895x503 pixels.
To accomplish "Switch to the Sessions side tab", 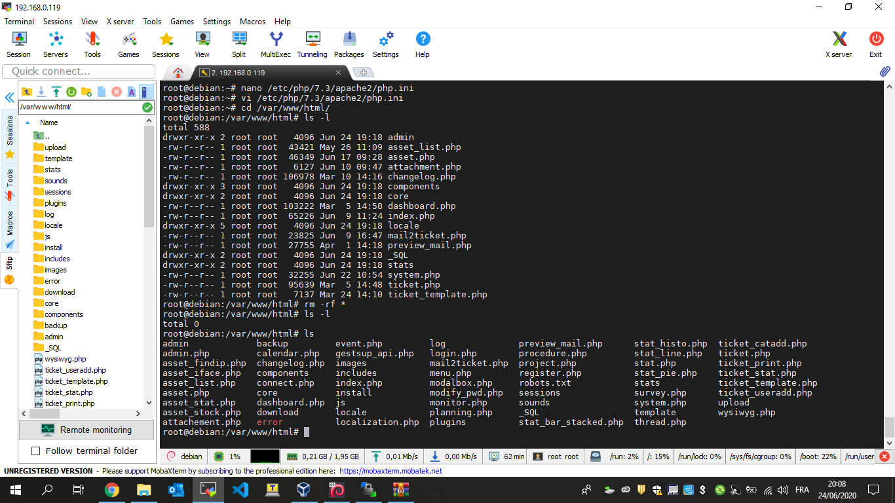I will (x=10, y=138).
